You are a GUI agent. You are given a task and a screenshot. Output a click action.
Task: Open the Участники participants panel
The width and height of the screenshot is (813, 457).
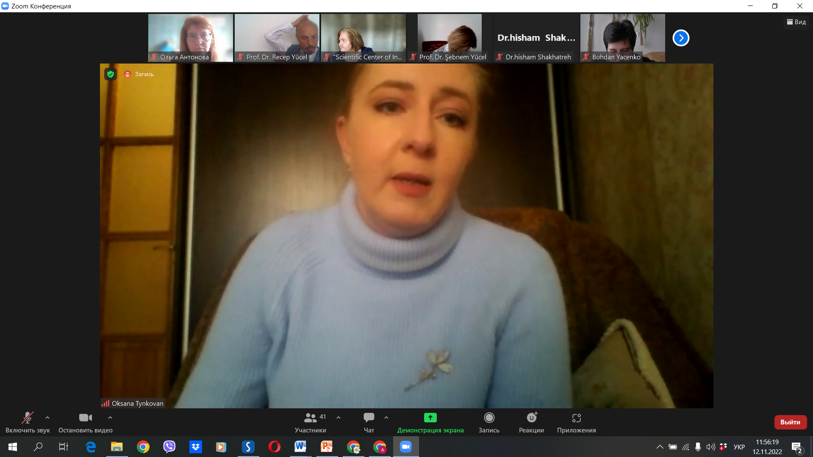[311, 422]
